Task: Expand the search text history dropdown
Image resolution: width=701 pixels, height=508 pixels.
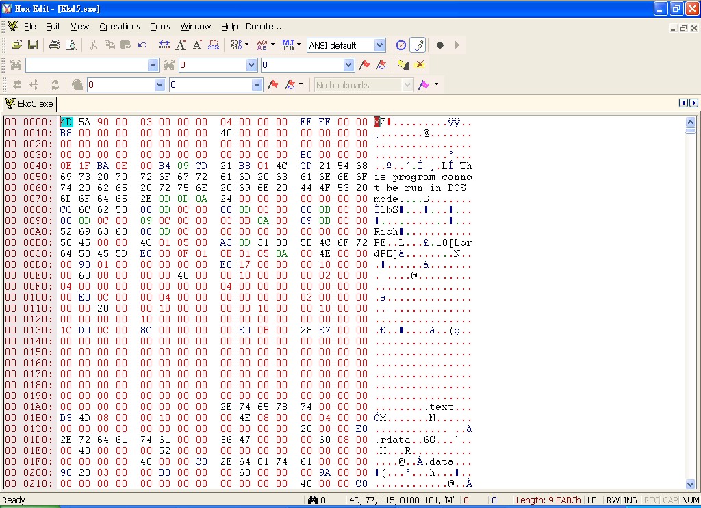Action: pyautogui.click(x=153, y=65)
